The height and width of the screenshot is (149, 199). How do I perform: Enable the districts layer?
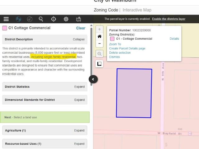click(169, 19)
